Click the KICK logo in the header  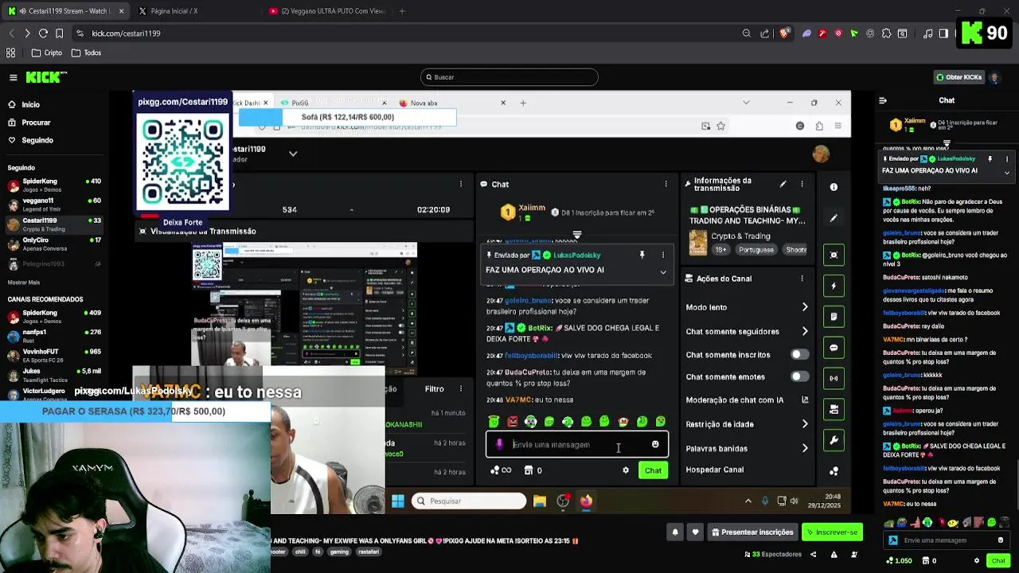[x=46, y=77]
